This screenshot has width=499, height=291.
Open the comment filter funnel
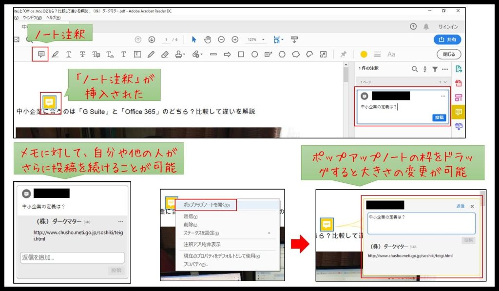435,69
